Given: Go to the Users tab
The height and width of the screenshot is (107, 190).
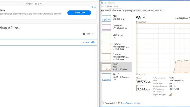Looking at the screenshot, I should [x=144, y=10].
